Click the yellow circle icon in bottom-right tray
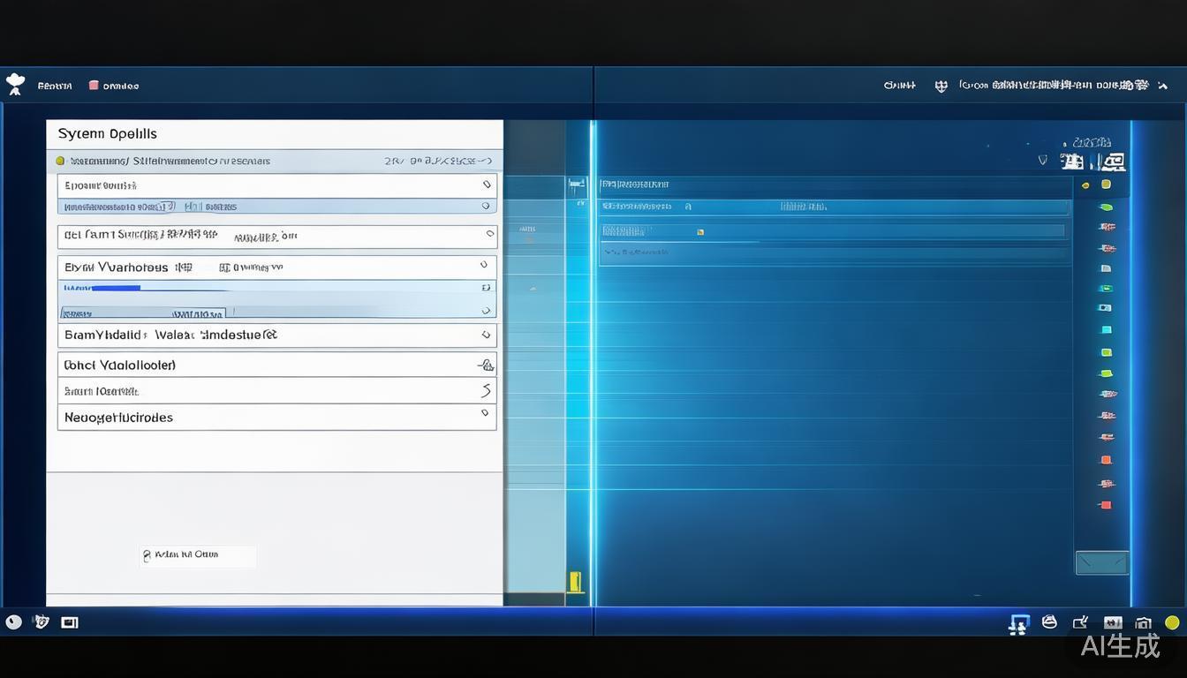1187x678 pixels. (1172, 622)
